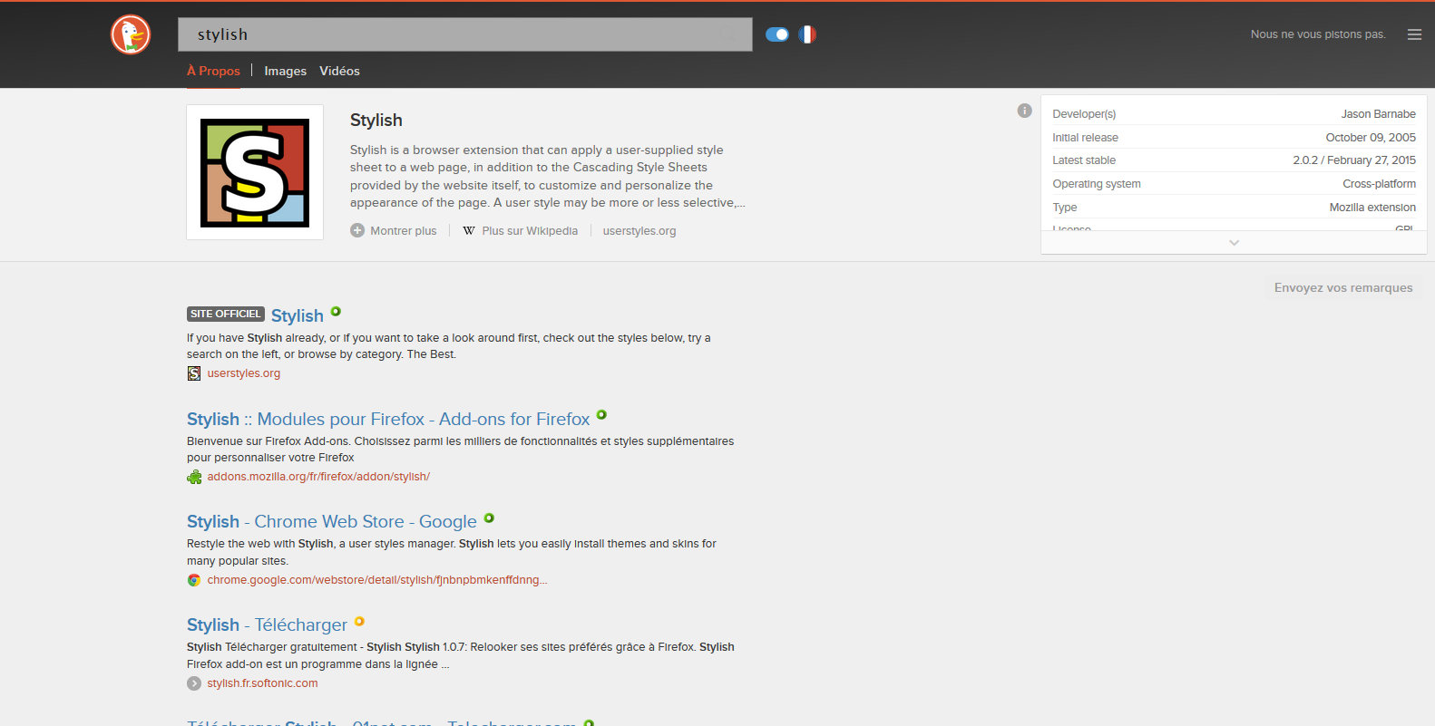Open addons.mozilla.org stylish URL
Screen dimensions: 1435x726
tap(318, 477)
